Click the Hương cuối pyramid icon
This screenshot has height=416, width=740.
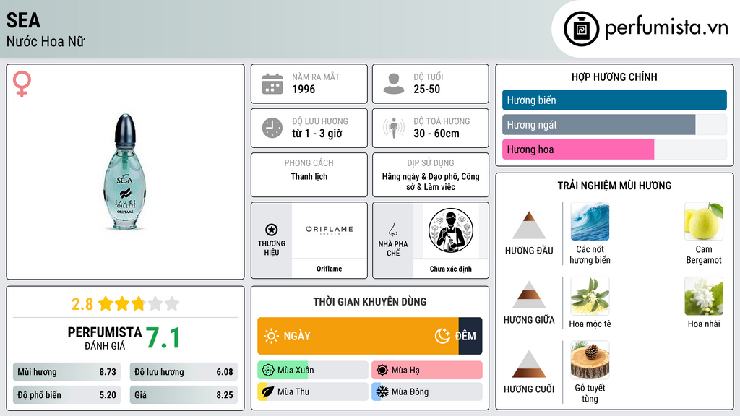click(529, 364)
